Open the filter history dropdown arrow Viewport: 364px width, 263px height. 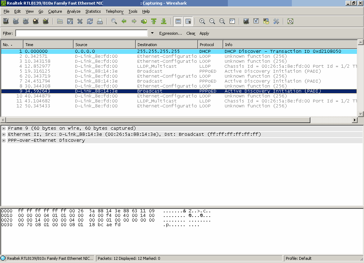pos(152,33)
